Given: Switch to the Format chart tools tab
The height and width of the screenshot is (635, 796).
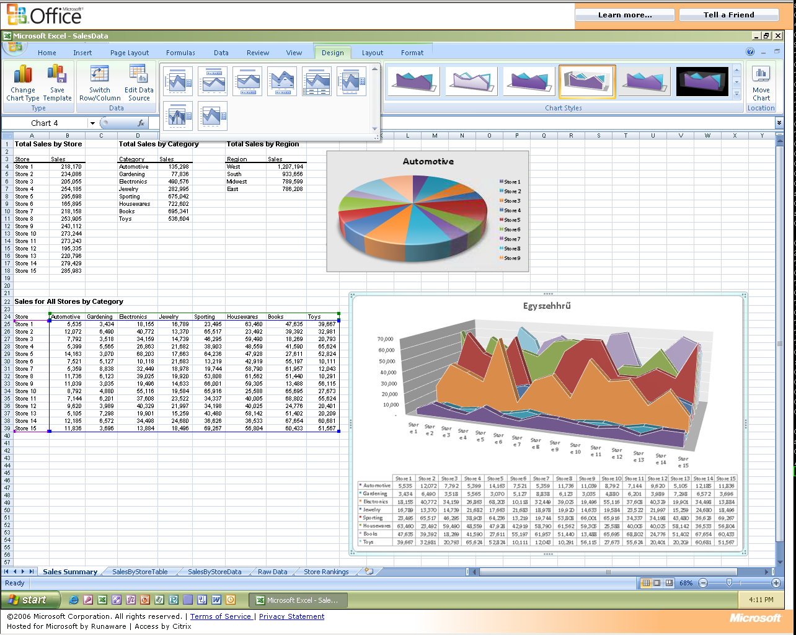Looking at the screenshot, I should pyautogui.click(x=412, y=53).
